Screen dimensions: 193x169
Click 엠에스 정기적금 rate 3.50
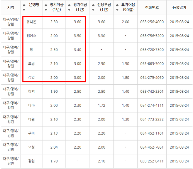point(78,36)
